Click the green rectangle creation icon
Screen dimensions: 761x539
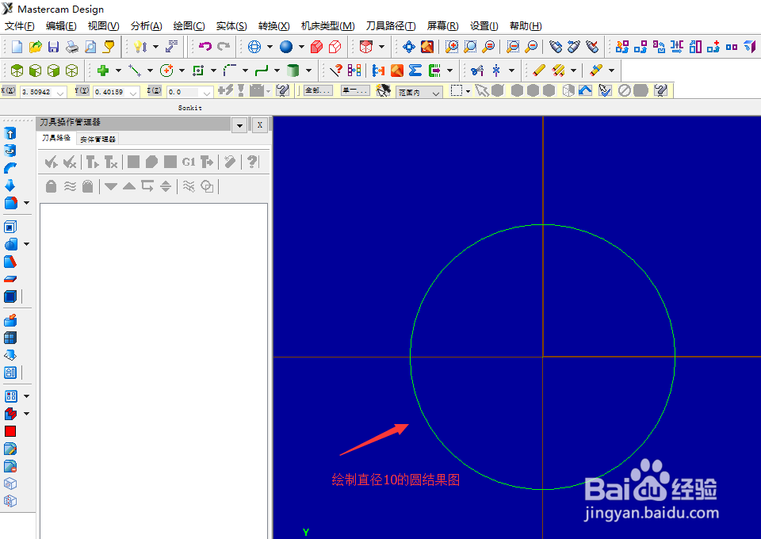[x=198, y=71]
